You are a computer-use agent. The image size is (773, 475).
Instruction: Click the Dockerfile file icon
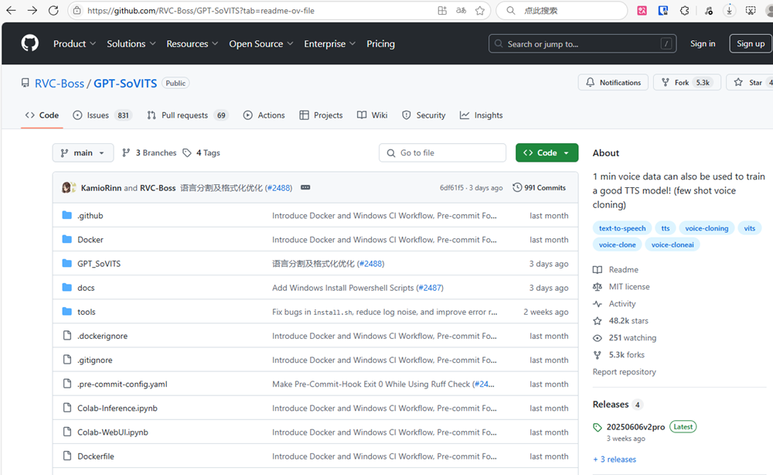coord(67,456)
